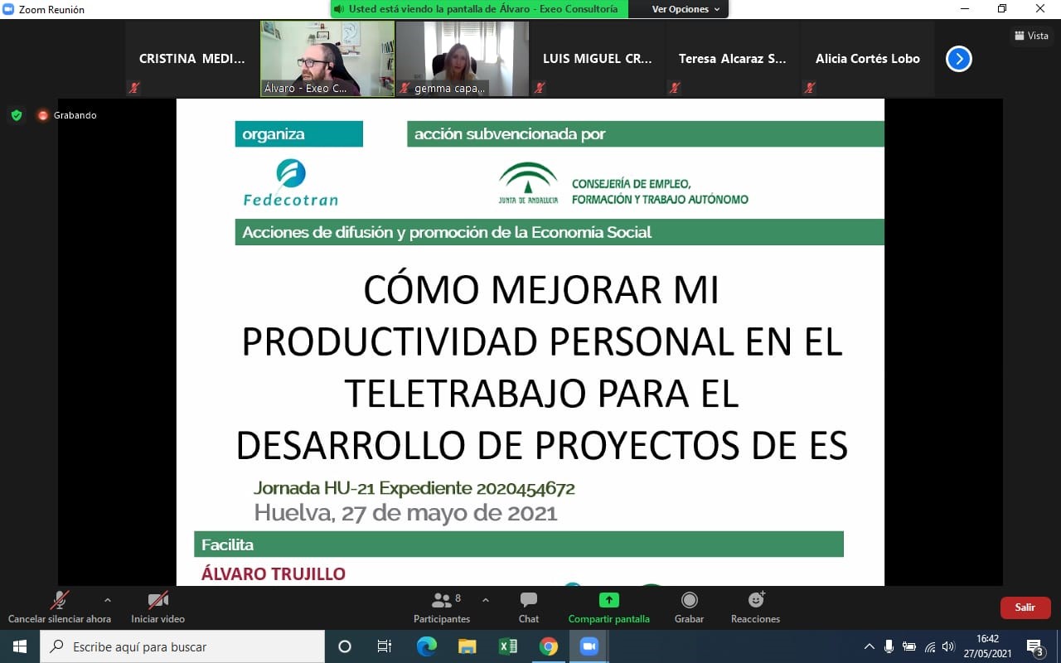Select Teresa Alcaraz S... participant tile

pos(733,59)
